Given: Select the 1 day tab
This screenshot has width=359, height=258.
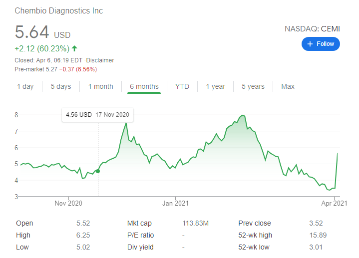Looking at the screenshot, I should [25, 86].
